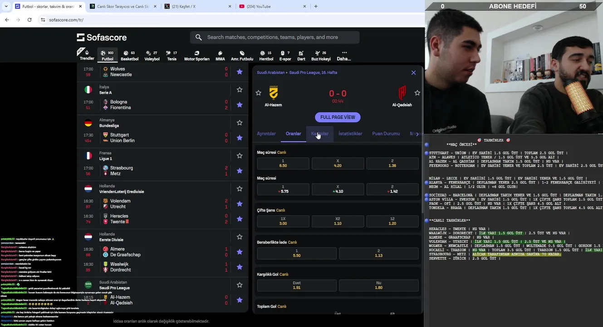
Task: Click the İtalya flag icon
Action: pyautogui.click(x=88, y=89)
